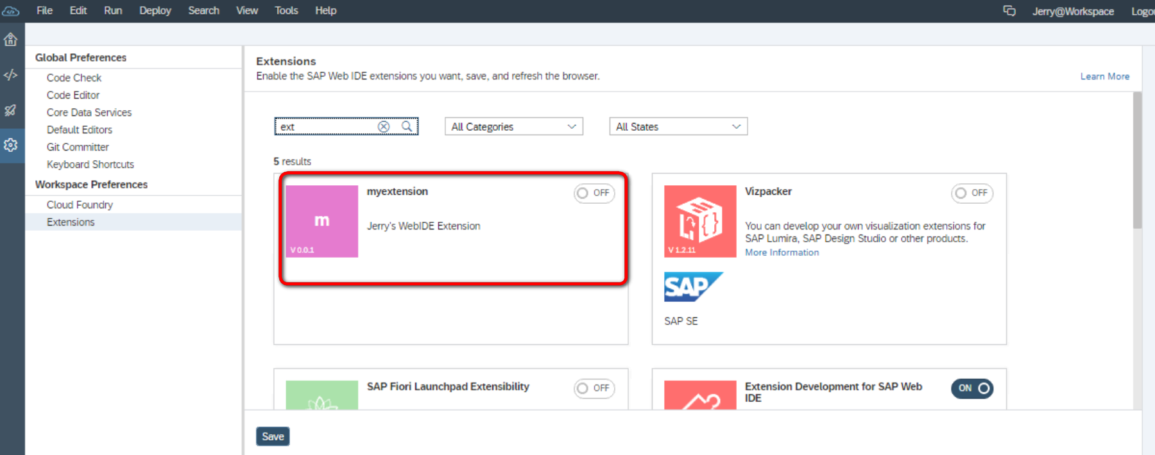The width and height of the screenshot is (1155, 455).
Task: Follow the Learn More link
Action: [1104, 76]
